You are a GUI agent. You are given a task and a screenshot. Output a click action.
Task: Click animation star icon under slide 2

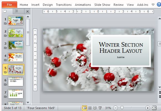coord(5,36)
